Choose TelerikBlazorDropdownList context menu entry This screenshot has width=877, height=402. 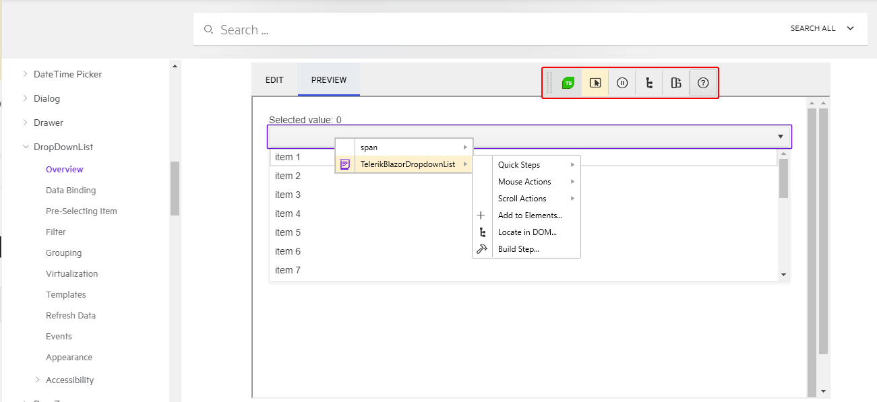[x=404, y=164]
